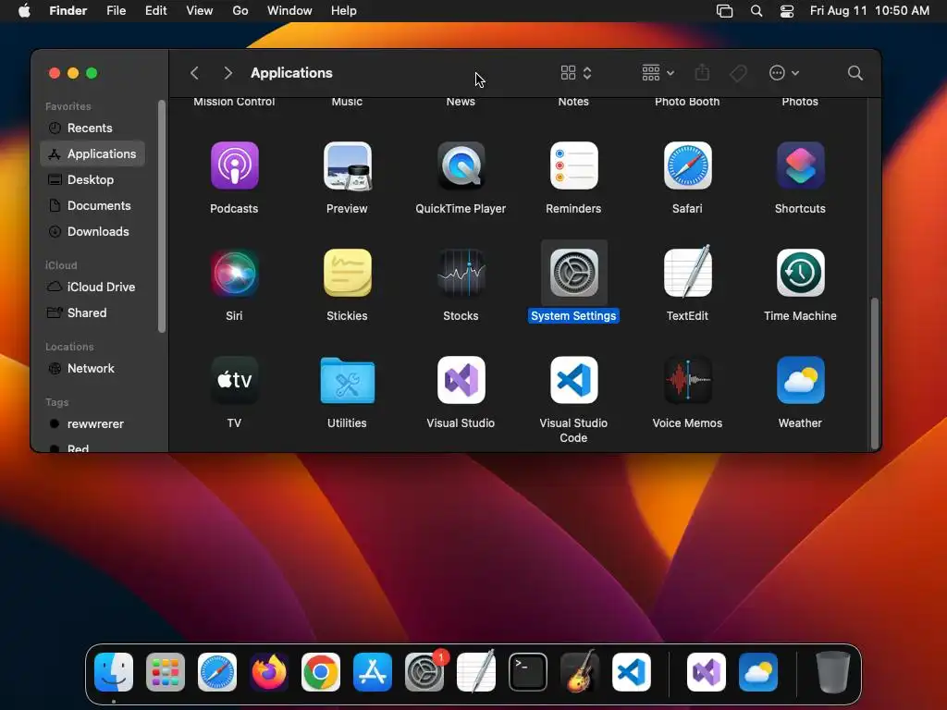Image resolution: width=947 pixels, height=710 pixels.
Task: Open Firefox from the Dock
Action: click(269, 672)
